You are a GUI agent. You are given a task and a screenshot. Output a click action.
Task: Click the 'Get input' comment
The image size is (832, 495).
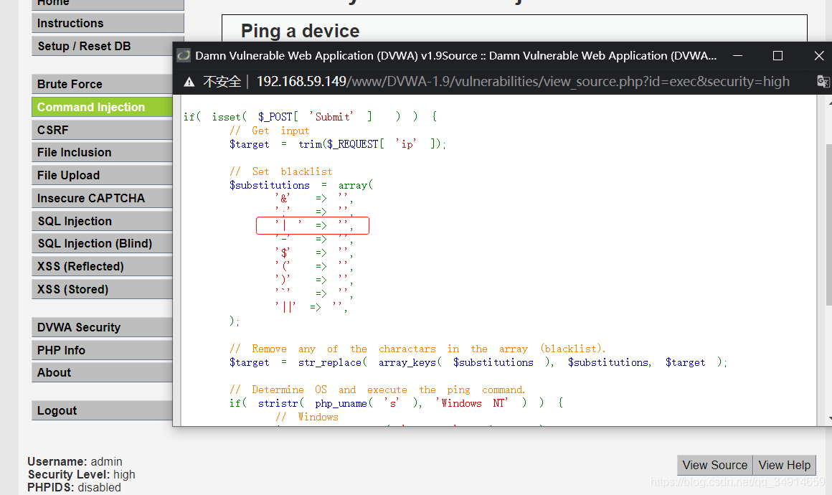269,131
